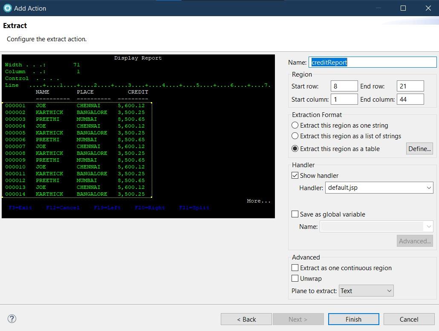The height and width of the screenshot is (331, 439).
Task: Select Extract this region as a table
Action: (336, 149)
